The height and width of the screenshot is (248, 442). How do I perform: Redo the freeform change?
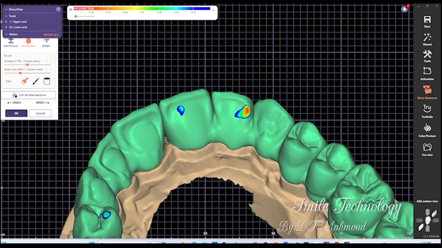coord(42,103)
